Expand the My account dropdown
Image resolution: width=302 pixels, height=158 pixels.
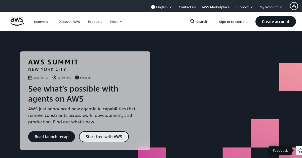pos(271,7)
